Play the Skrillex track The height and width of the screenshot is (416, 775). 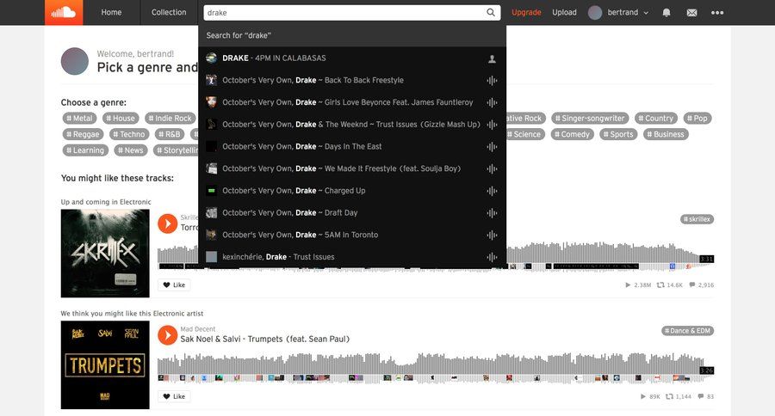coord(168,223)
